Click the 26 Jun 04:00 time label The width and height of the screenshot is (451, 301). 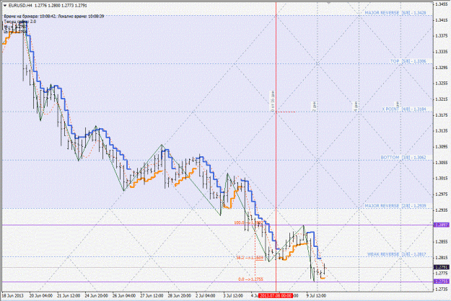[x=124, y=295]
